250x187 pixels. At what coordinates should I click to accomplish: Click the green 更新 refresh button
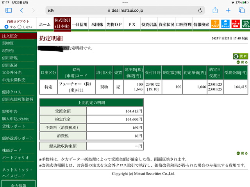tap(241, 56)
